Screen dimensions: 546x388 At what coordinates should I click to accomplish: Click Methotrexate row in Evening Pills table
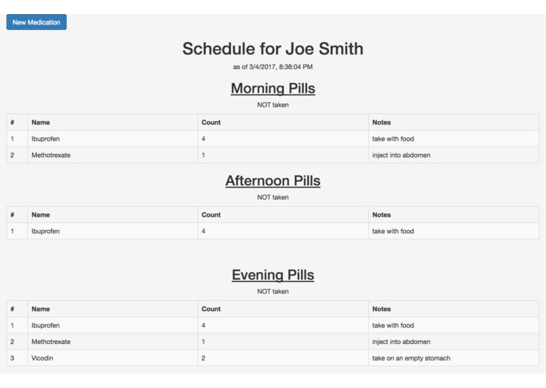pyautogui.click(x=51, y=342)
